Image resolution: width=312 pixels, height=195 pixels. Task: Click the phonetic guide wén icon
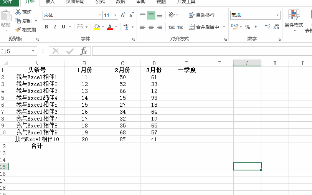(126, 26)
